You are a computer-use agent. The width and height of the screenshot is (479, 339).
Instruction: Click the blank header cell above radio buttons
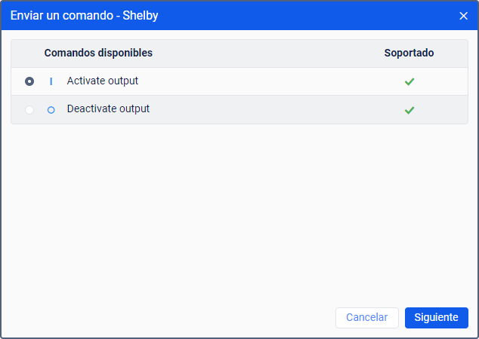(x=27, y=53)
